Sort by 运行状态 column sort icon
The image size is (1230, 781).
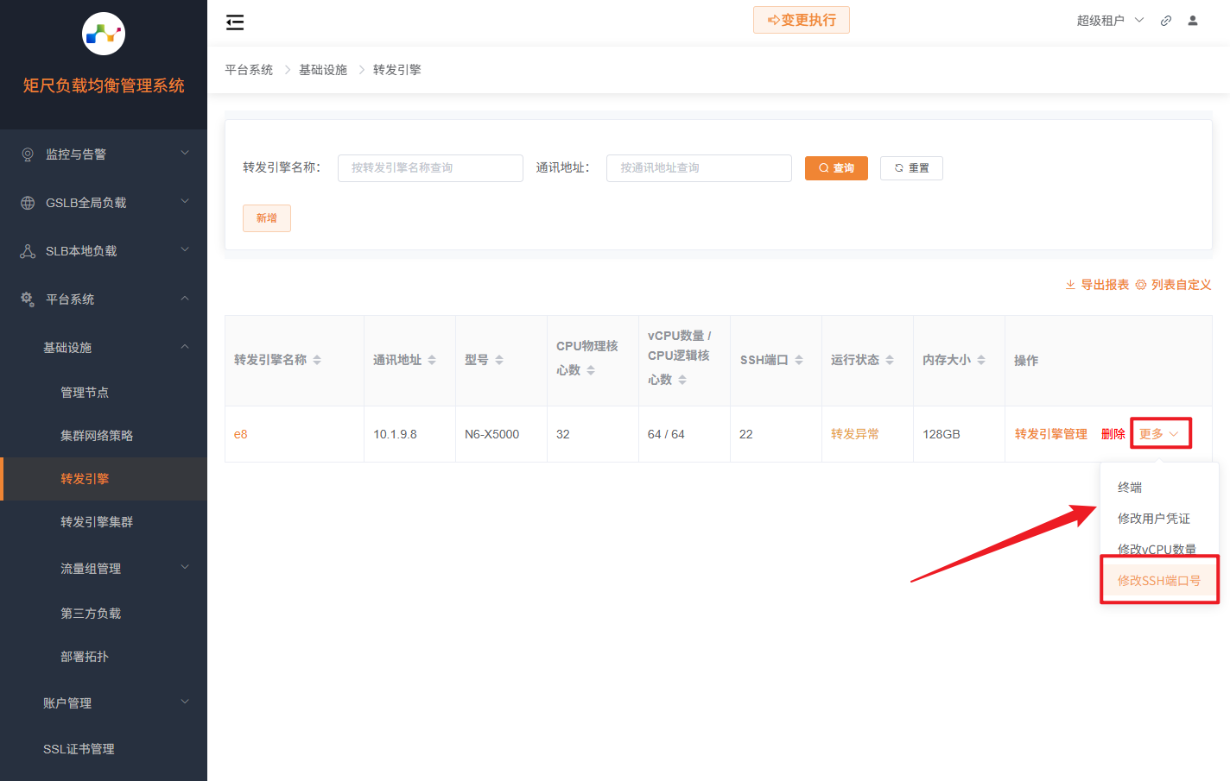click(890, 360)
